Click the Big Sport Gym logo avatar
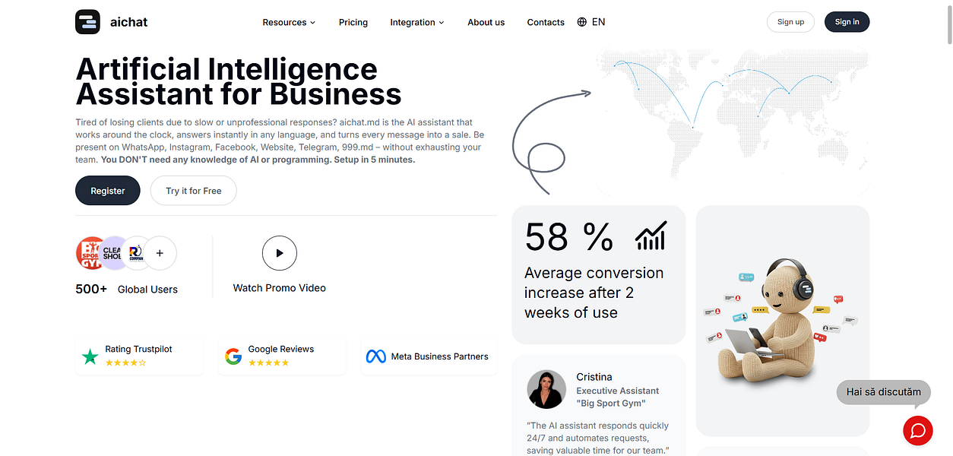This screenshot has height=456, width=953. [x=91, y=253]
